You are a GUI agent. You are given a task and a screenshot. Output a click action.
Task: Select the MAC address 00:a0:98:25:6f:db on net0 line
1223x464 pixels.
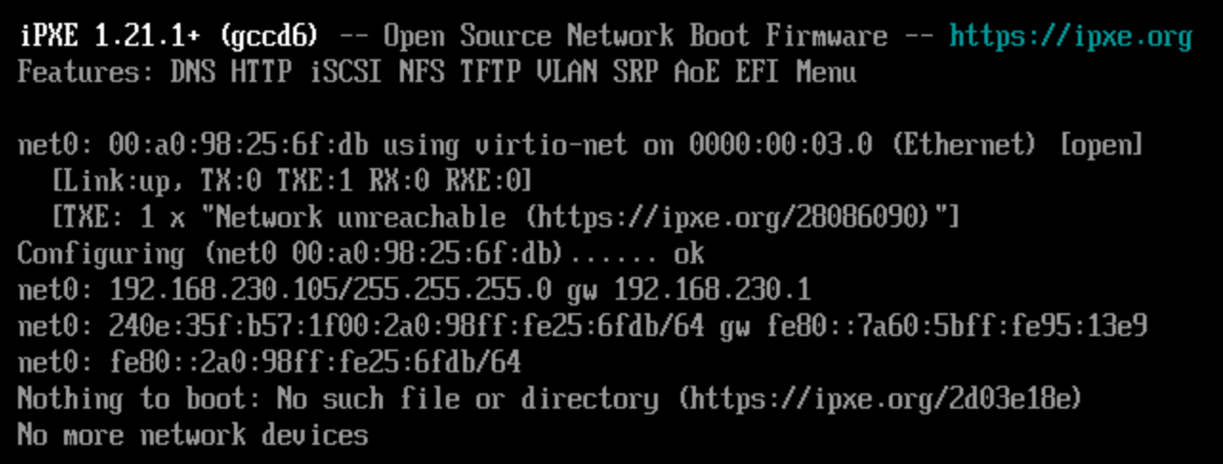[240, 145]
